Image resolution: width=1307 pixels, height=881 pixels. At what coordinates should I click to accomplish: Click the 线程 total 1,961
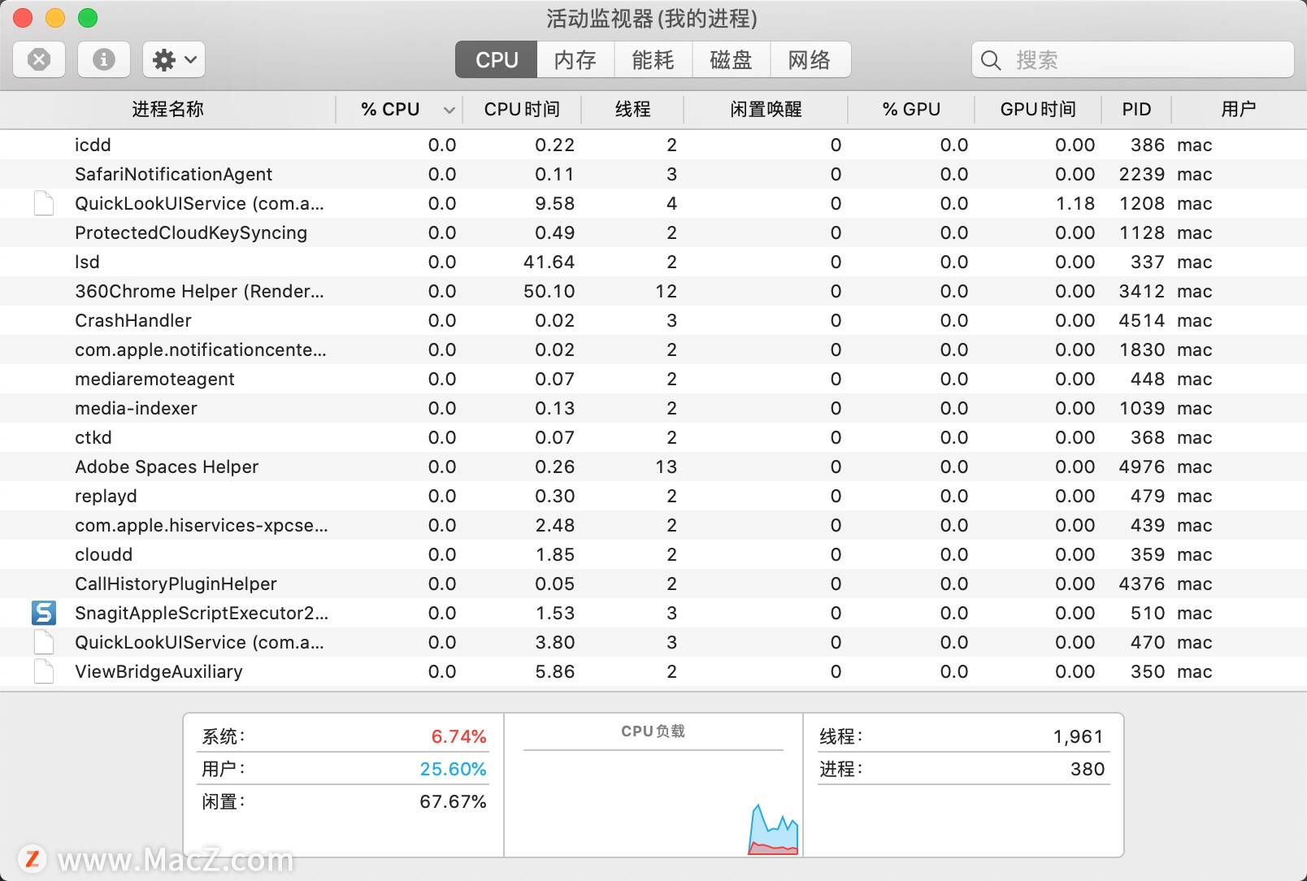[x=1079, y=736]
